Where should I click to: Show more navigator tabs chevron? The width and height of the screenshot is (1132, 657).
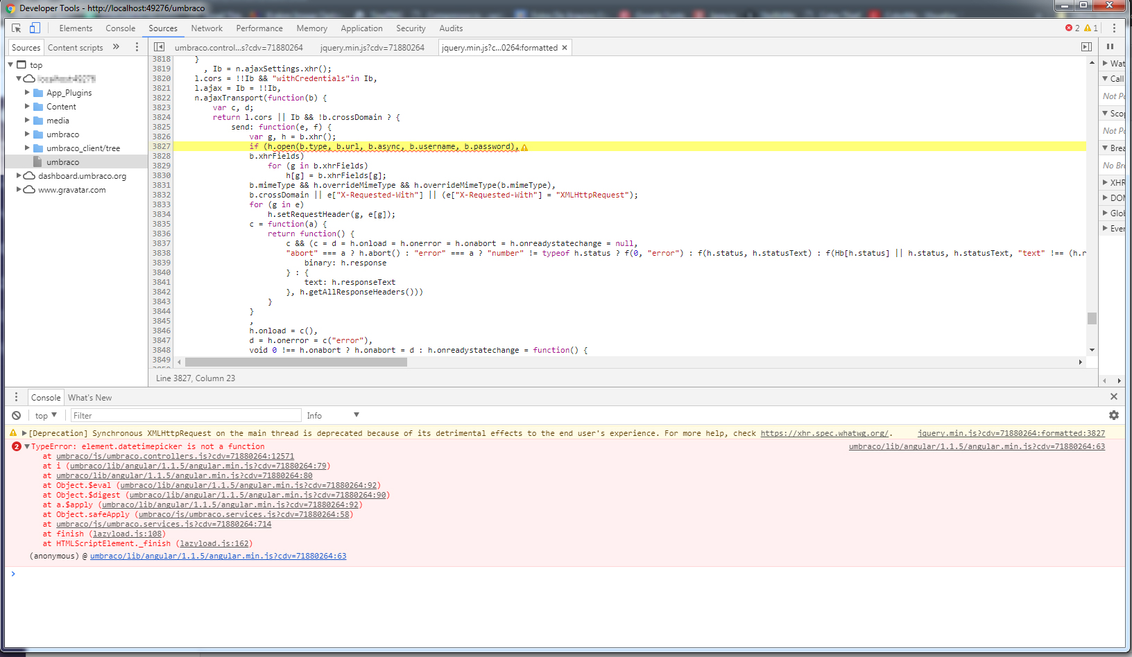[116, 47]
